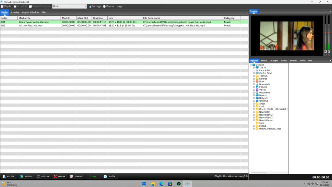The height and width of the screenshot is (187, 332).
Task: Expand the Downloads folder node
Action: point(254,84)
